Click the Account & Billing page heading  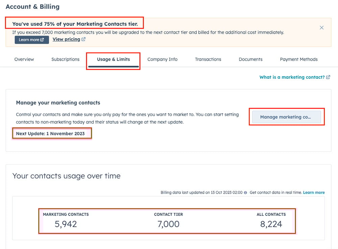pos(32,6)
